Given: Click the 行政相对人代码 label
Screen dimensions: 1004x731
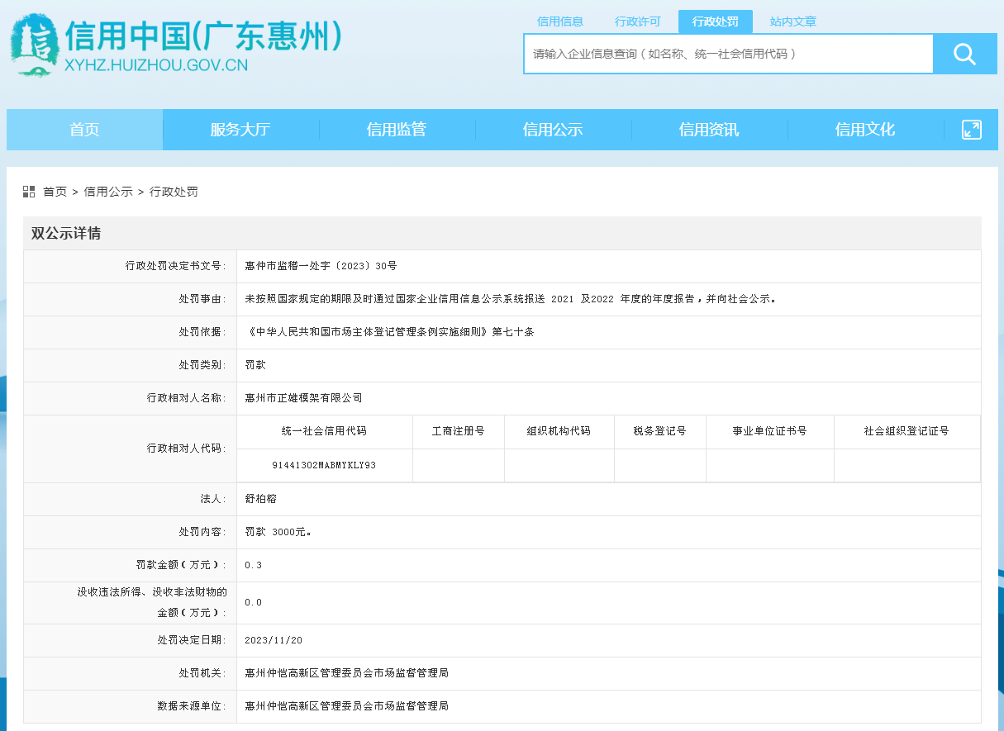Looking at the screenshot, I should coord(187,449).
